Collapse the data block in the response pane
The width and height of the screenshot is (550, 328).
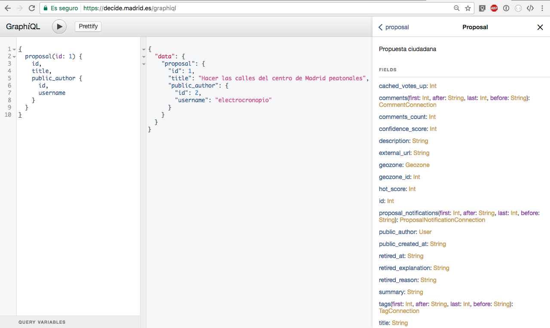point(144,56)
